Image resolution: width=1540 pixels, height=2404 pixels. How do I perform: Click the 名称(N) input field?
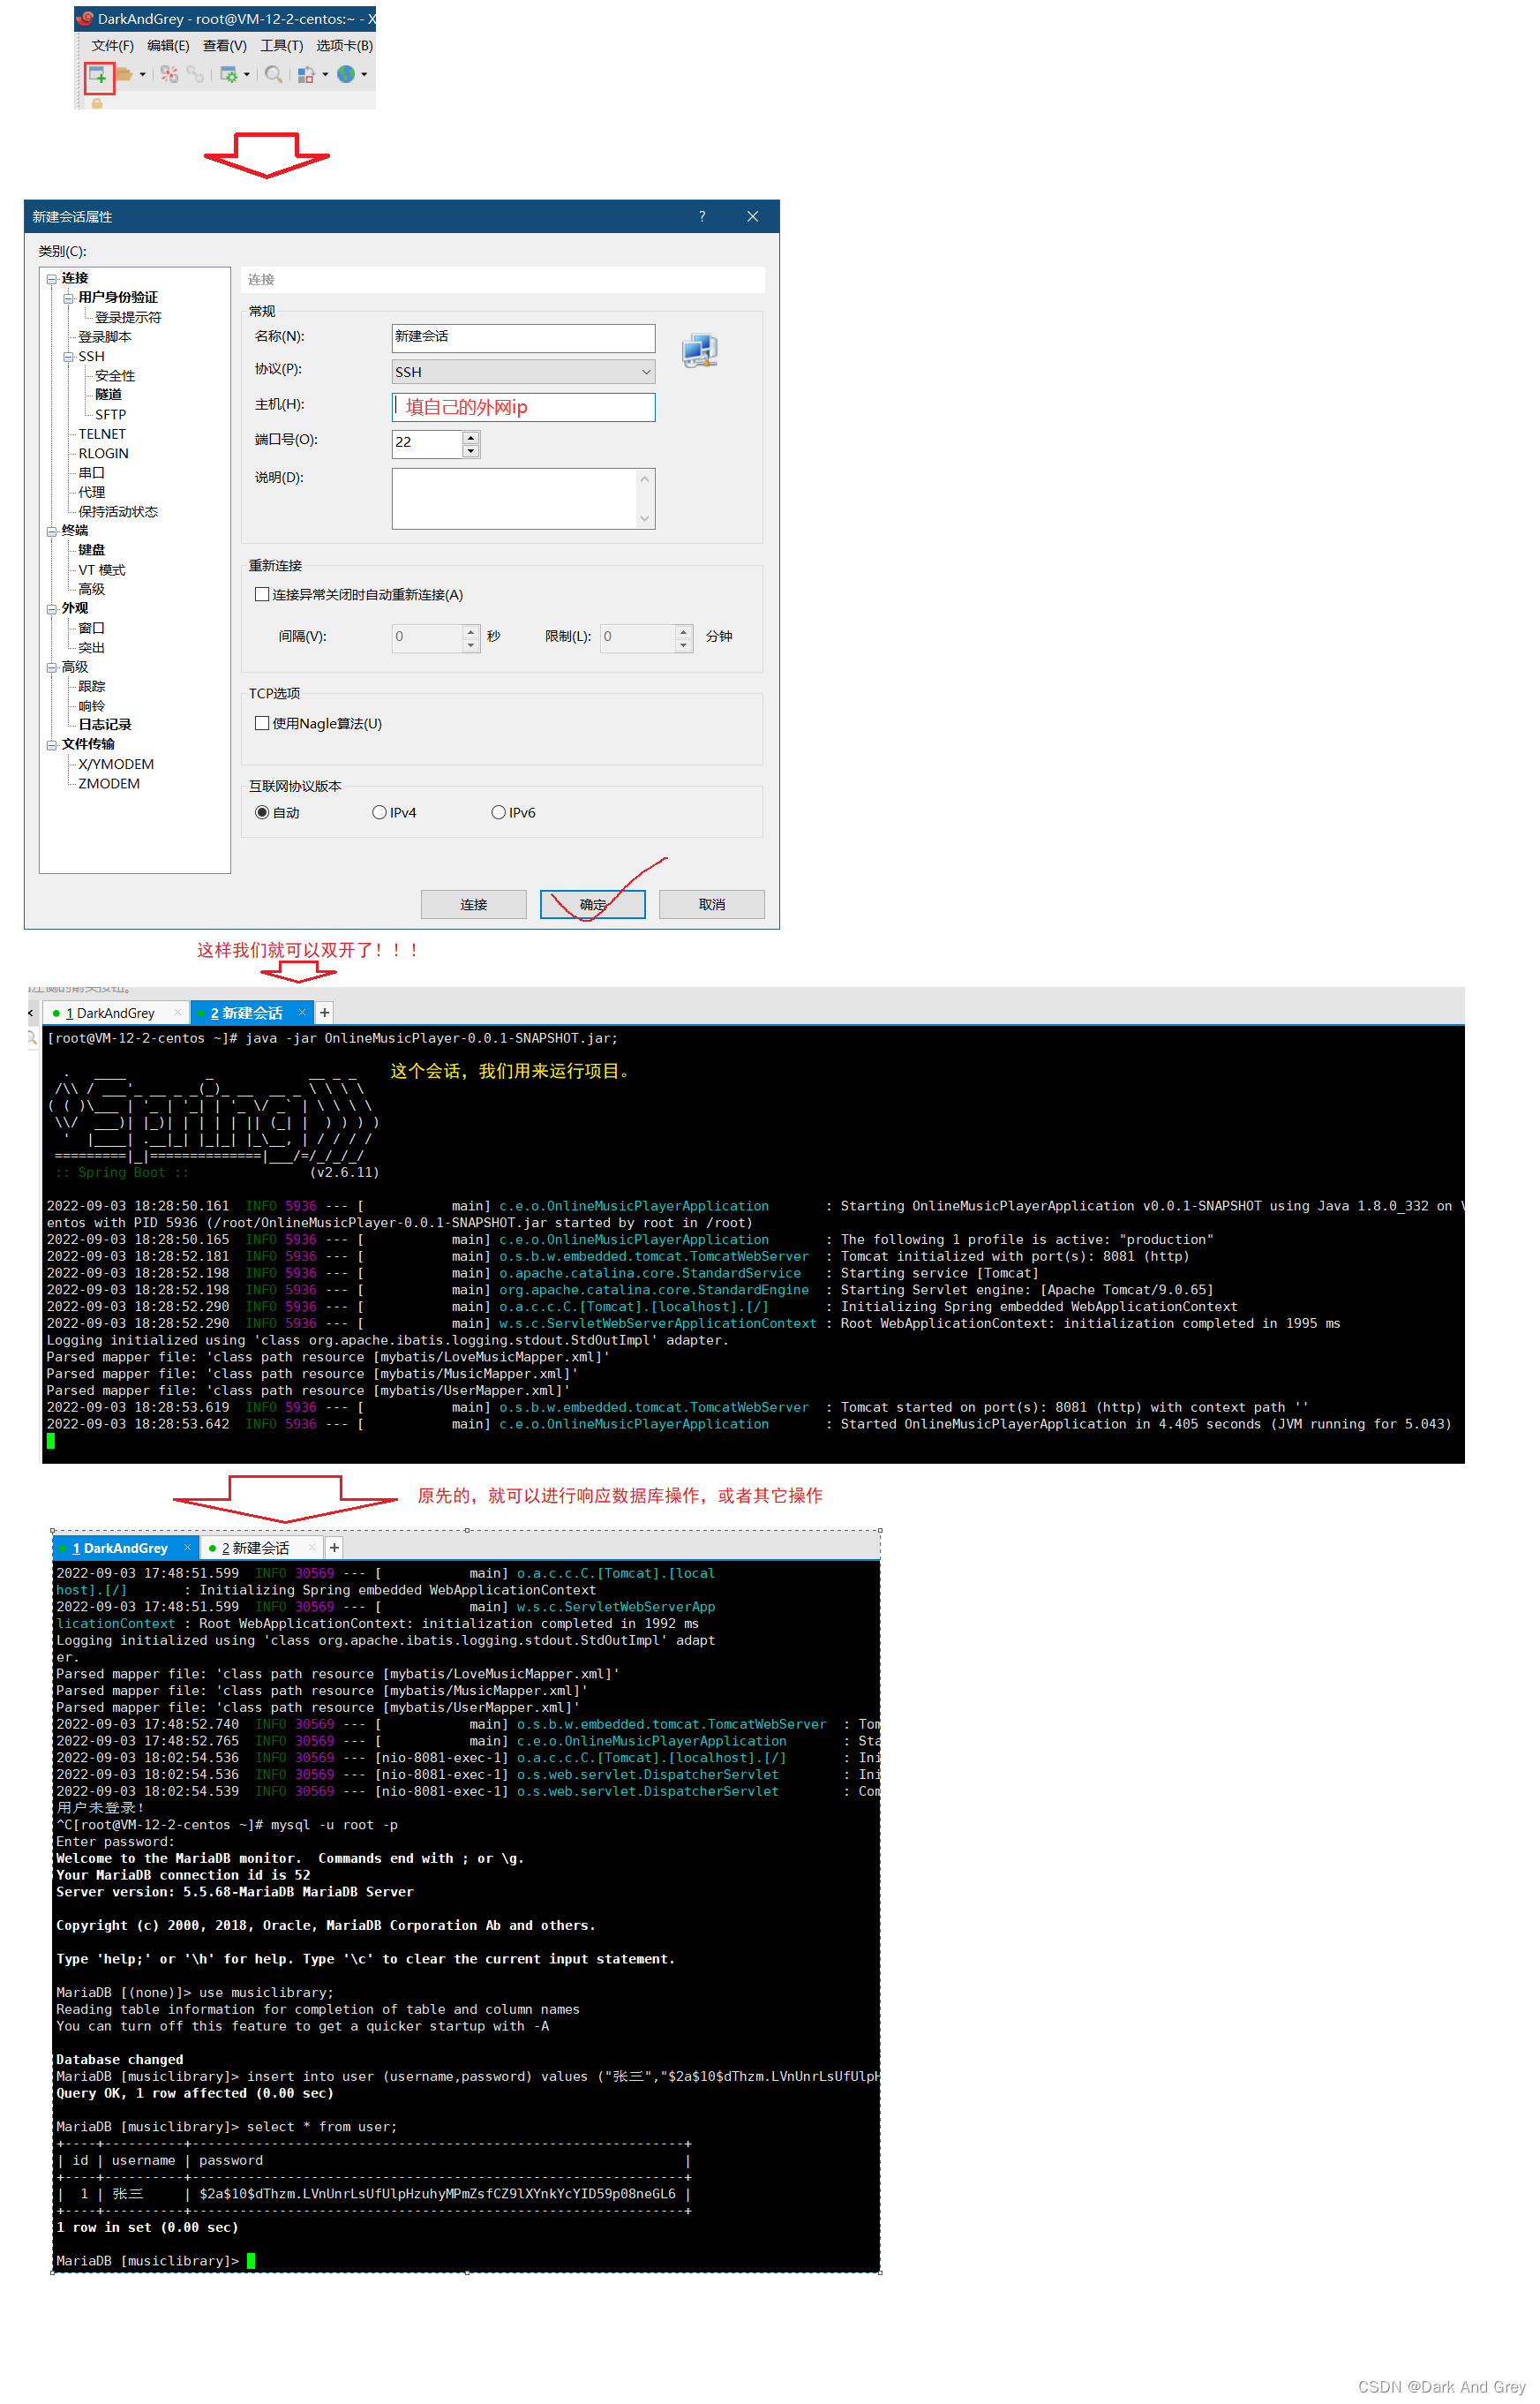[x=523, y=338]
